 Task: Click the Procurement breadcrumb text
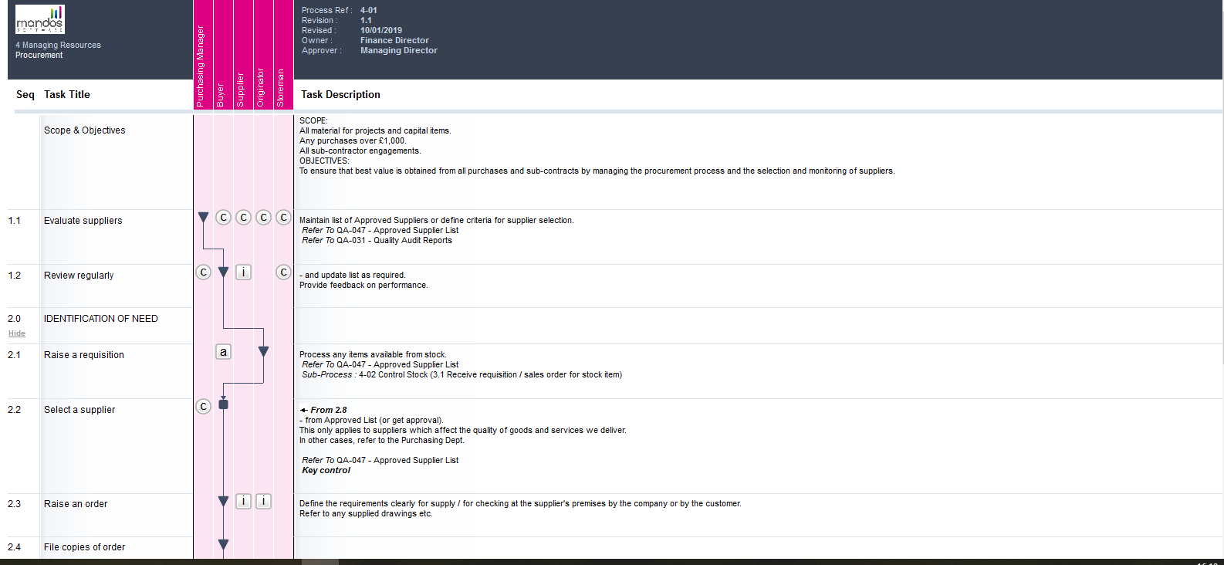[39, 56]
